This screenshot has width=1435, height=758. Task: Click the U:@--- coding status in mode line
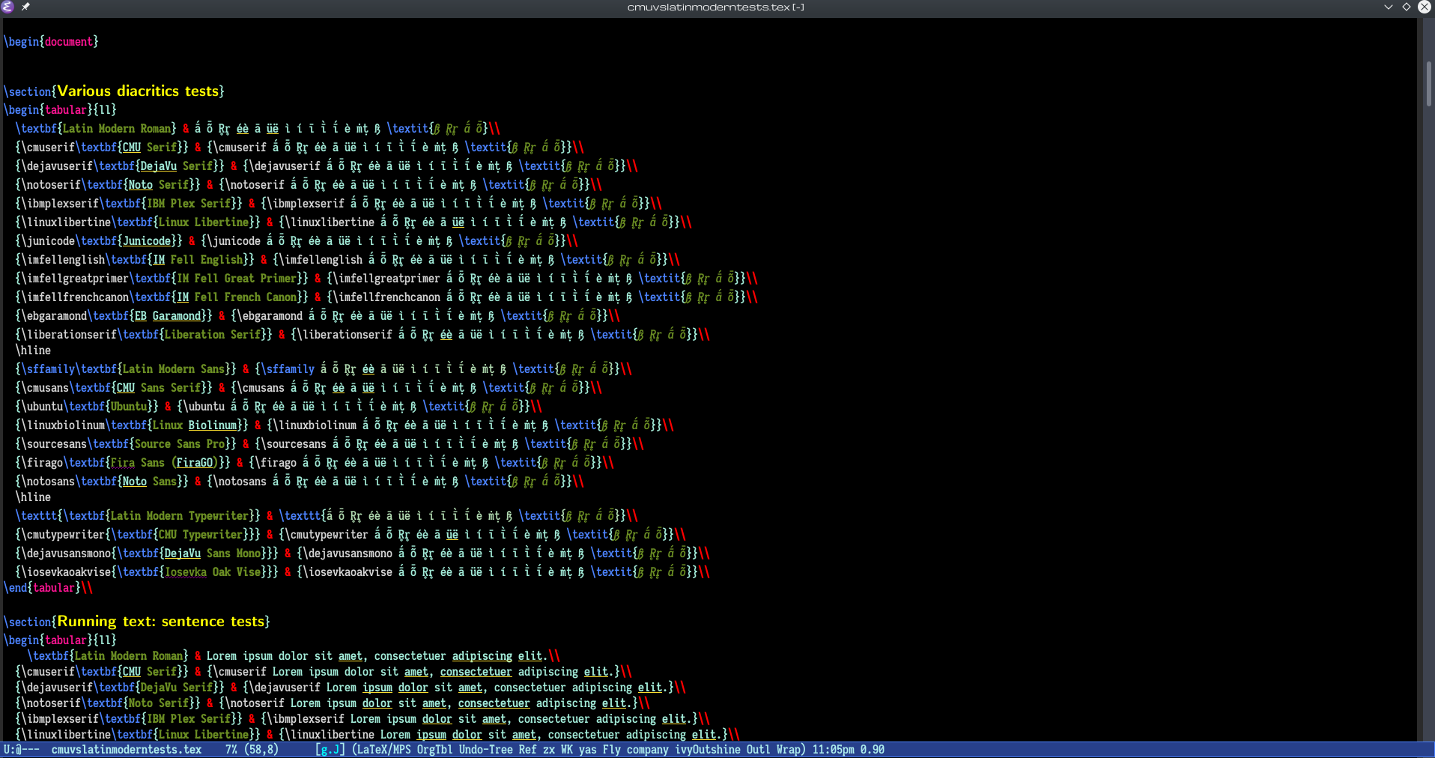pos(22,750)
